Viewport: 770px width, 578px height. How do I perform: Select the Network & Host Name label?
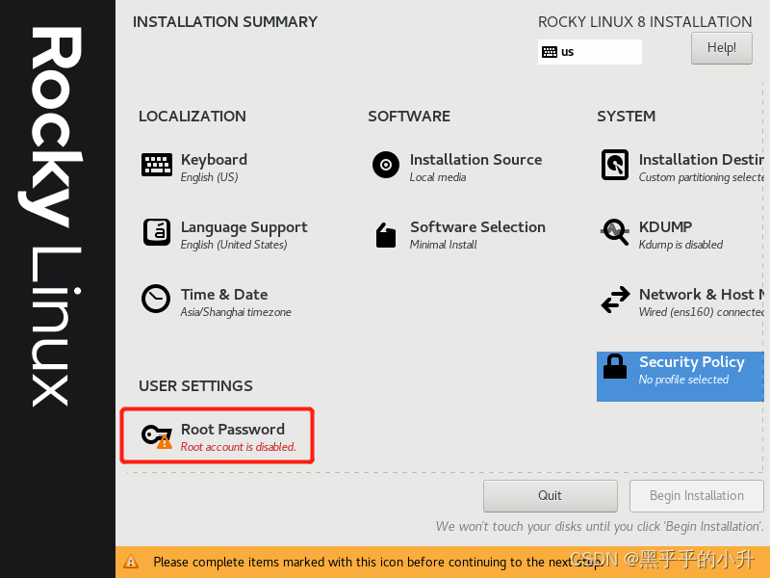coord(702,295)
